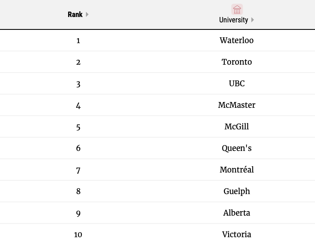Select the rank 7 number
Viewport: 315px width, 243px height.
click(78, 170)
